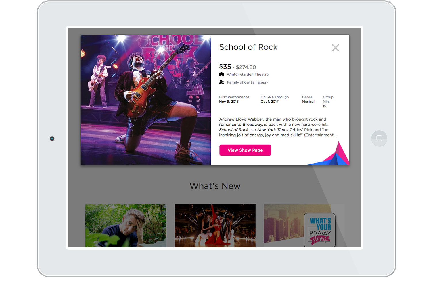Screen dimensions: 437x287
Task: Click the Group Min. 15 field
Action: 327,102
